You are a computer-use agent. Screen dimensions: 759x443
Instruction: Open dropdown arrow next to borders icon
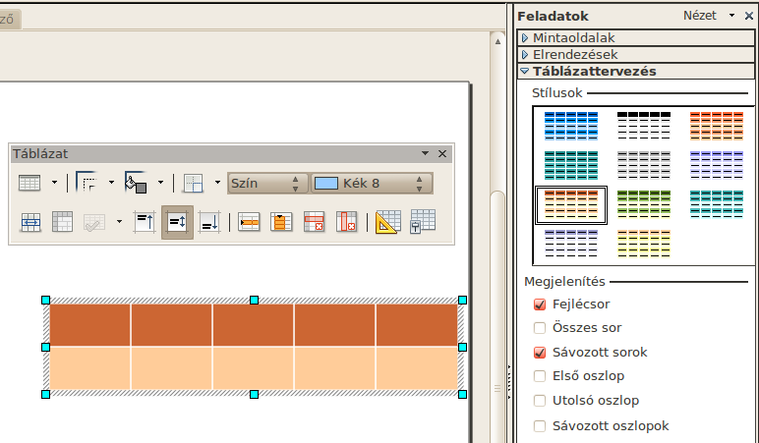tap(217, 183)
